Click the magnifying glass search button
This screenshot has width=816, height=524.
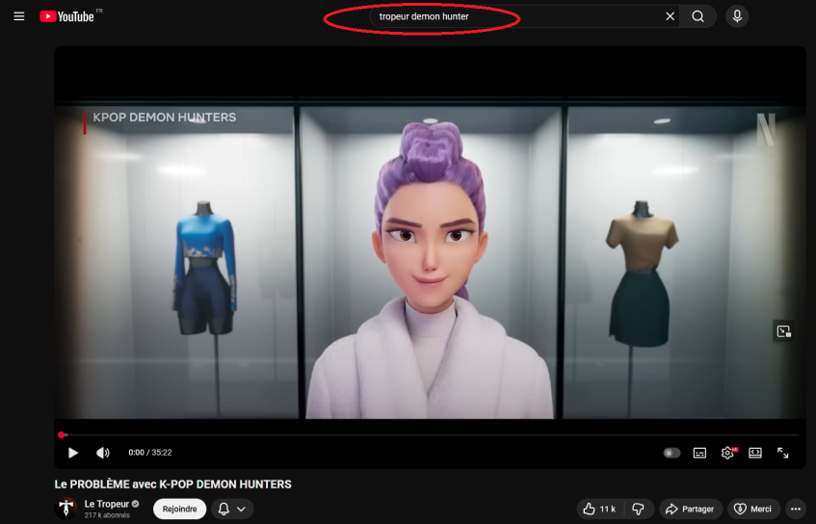(x=698, y=16)
